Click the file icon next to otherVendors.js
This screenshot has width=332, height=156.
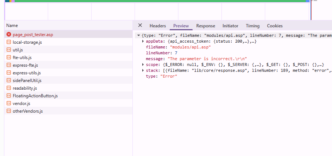tap(9, 111)
